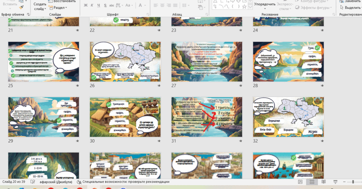362x189 pixels.
Task: Click the Восстановить slide button
Action: click(62, 2)
